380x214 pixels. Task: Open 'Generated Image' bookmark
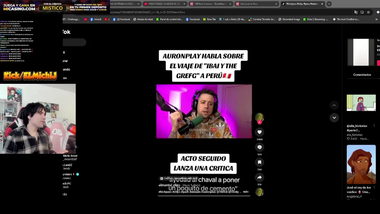(289, 19)
